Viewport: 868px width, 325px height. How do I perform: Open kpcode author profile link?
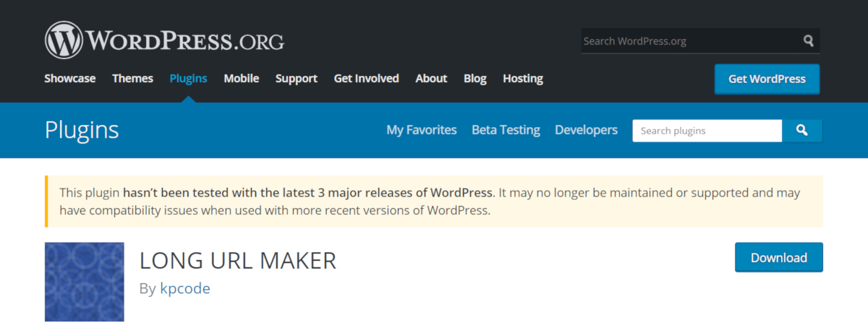coord(184,288)
